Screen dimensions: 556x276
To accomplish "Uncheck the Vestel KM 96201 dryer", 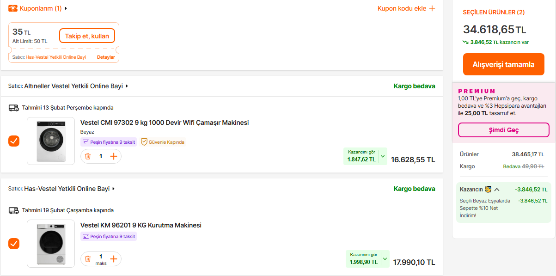I will (x=14, y=243).
